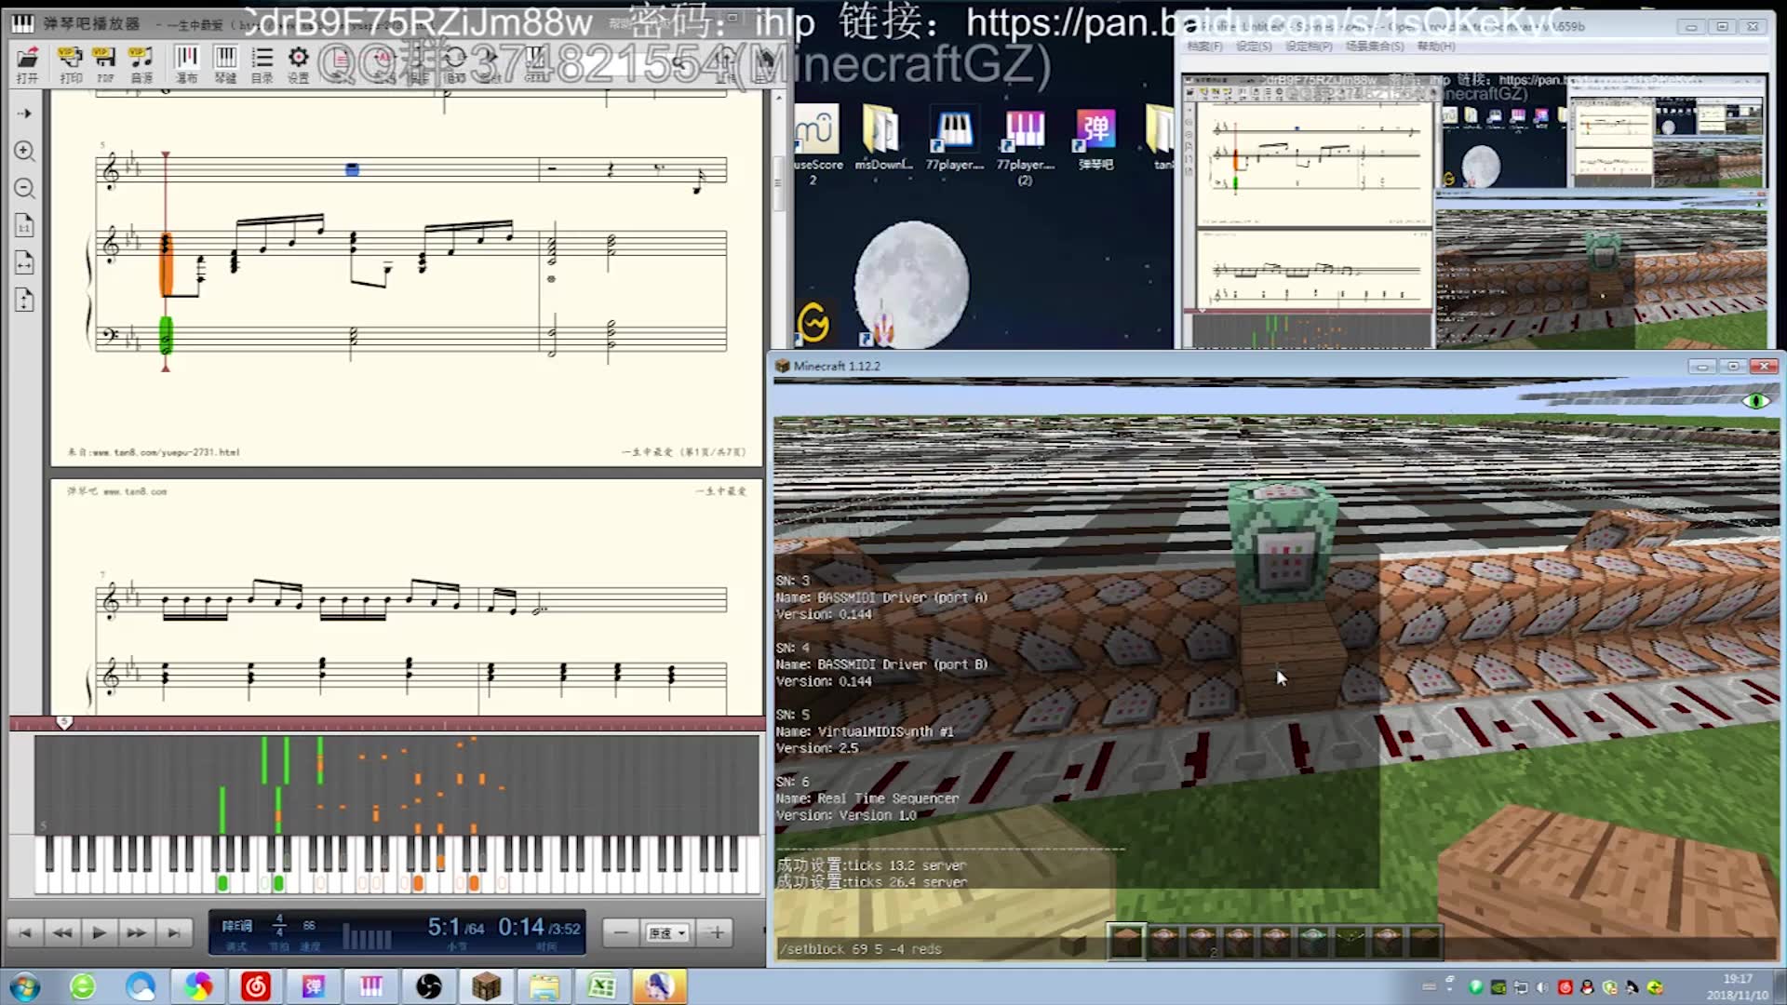
Task: Open File Explorer from the taskbar
Action: pyautogui.click(x=544, y=986)
